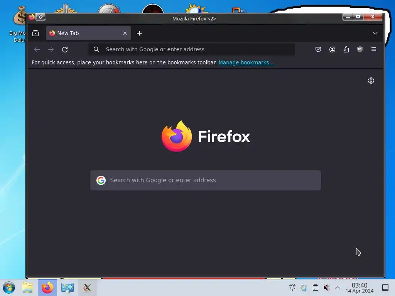
Task: Click the show desktop button
Action: (x=385, y=288)
